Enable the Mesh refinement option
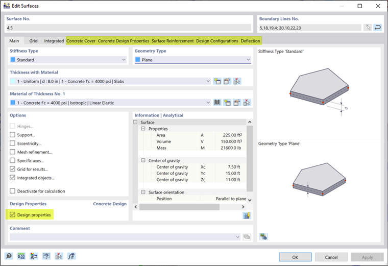 click(12, 152)
